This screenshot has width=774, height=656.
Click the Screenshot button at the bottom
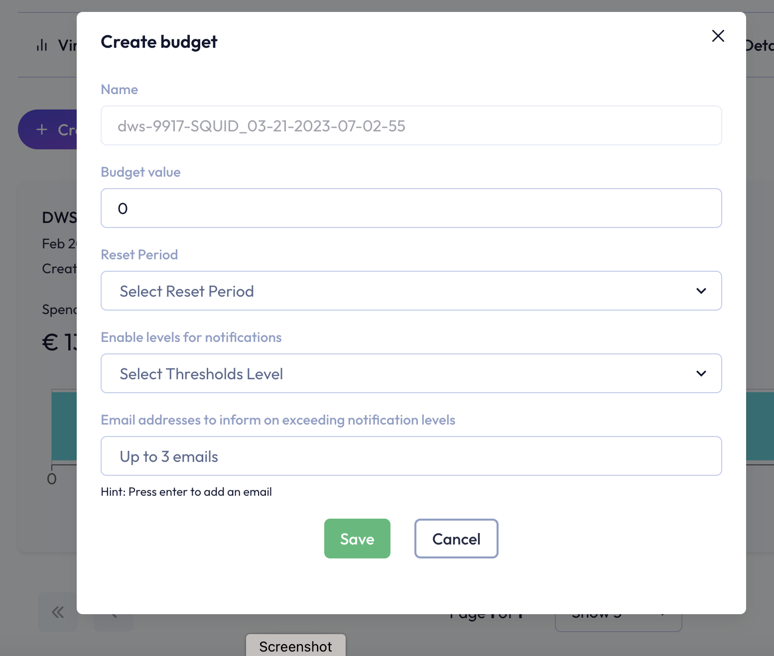click(295, 646)
